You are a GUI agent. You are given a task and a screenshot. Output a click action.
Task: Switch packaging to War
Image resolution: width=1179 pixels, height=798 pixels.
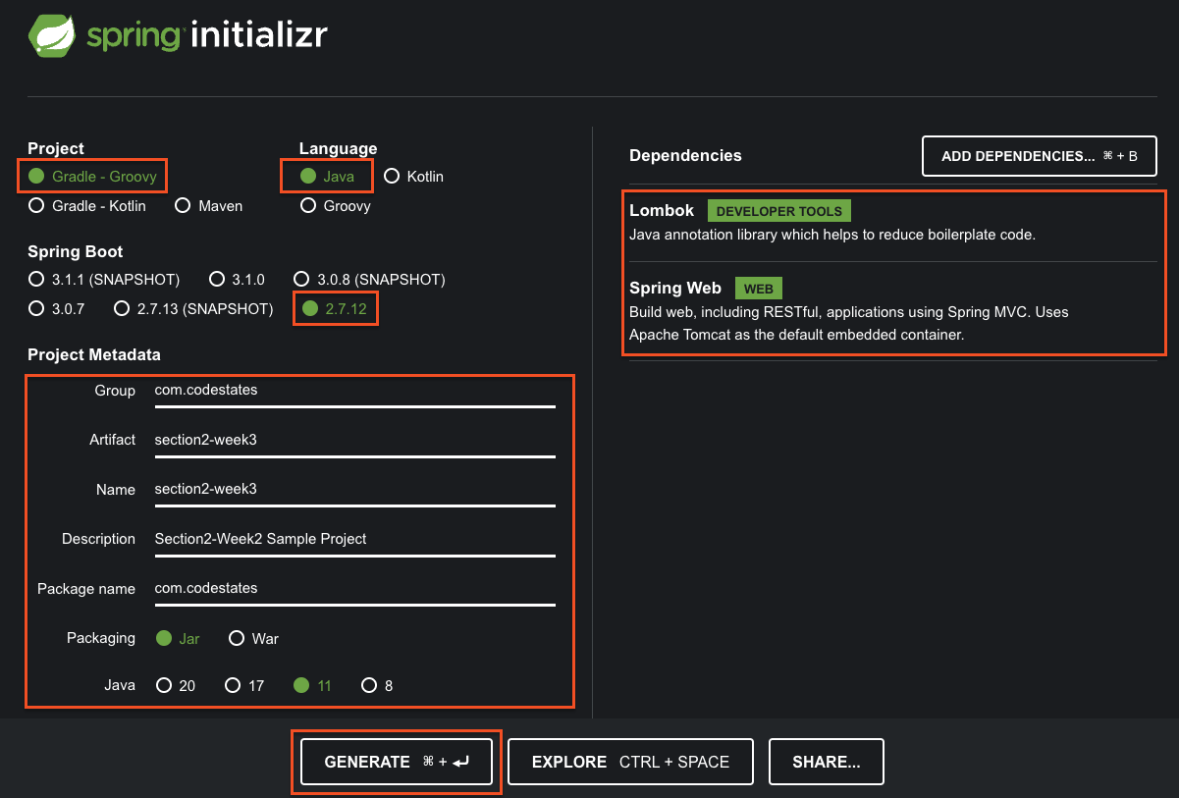coord(237,638)
